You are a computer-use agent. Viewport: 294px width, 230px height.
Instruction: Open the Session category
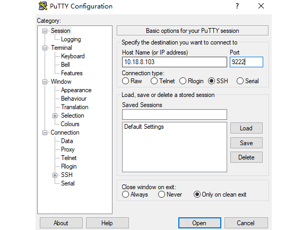tap(60, 31)
